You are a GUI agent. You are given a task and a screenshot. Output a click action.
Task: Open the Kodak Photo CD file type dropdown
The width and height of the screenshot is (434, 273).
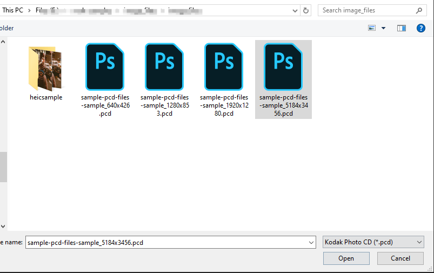point(373,242)
